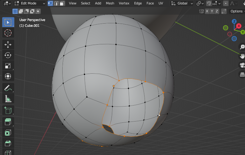
Task: Enable Vertex select mode
Action: [x=50, y=3]
